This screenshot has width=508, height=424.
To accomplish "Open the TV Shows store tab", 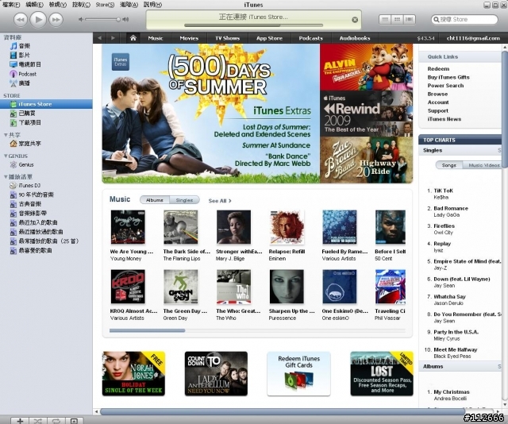I will 228,38.
